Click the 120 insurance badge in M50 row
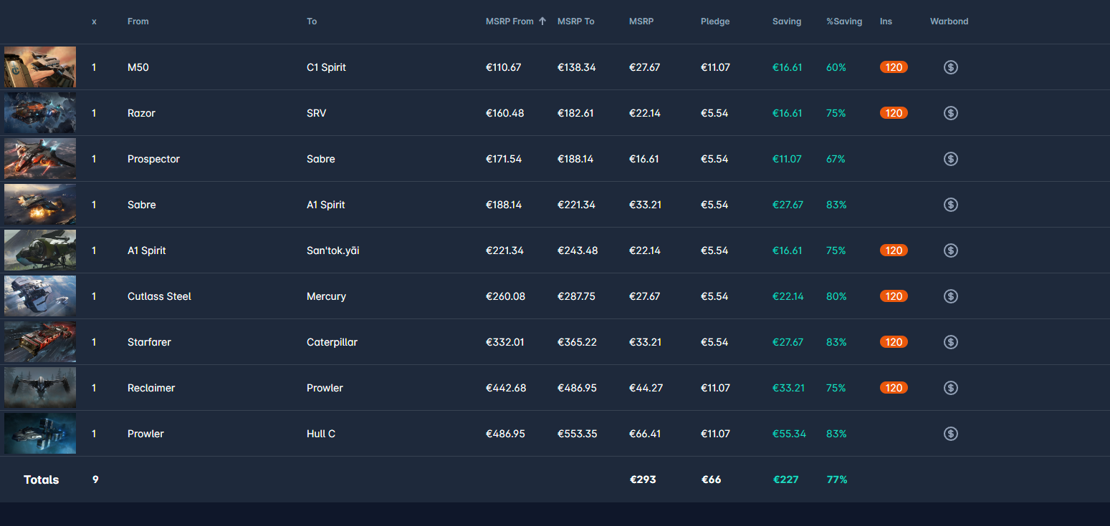Image resolution: width=1110 pixels, height=526 pixels. (x=894, y=67)
